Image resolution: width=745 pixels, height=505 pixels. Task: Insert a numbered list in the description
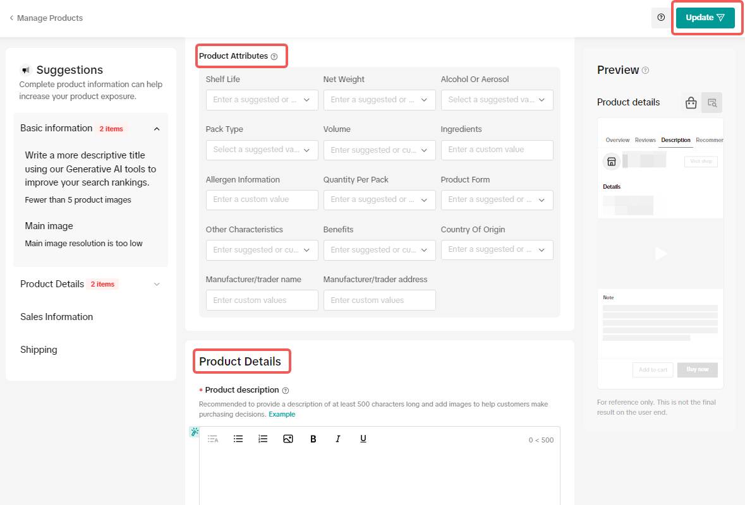(263, 439)
